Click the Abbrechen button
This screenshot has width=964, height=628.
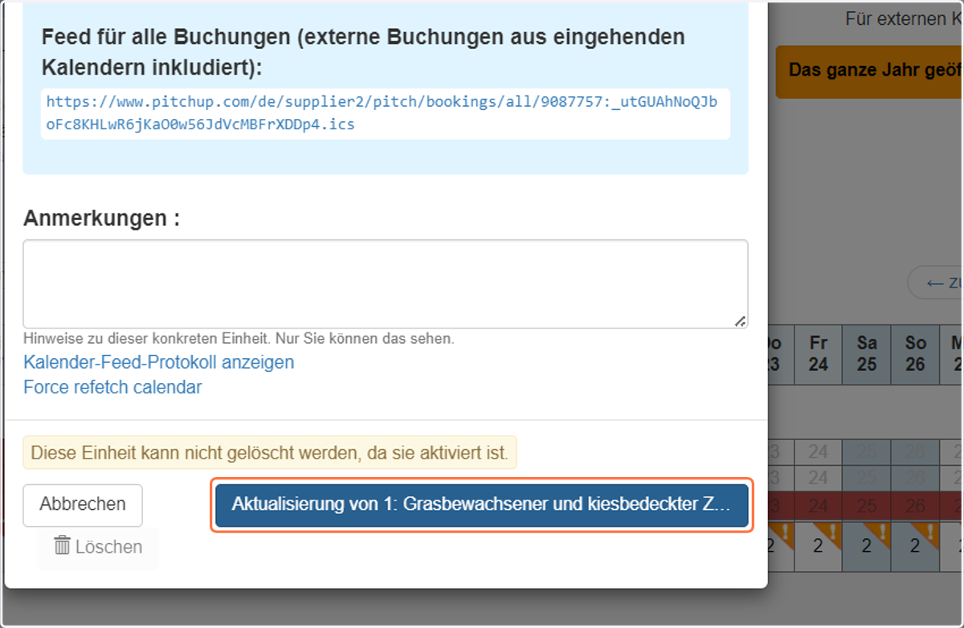click(x=83, y=505)
